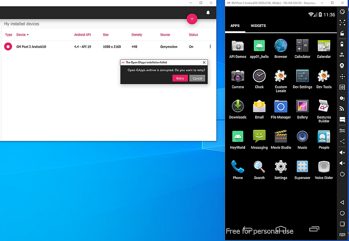Launch the Camera app
The image size is (349, 241).
point(238,79)
